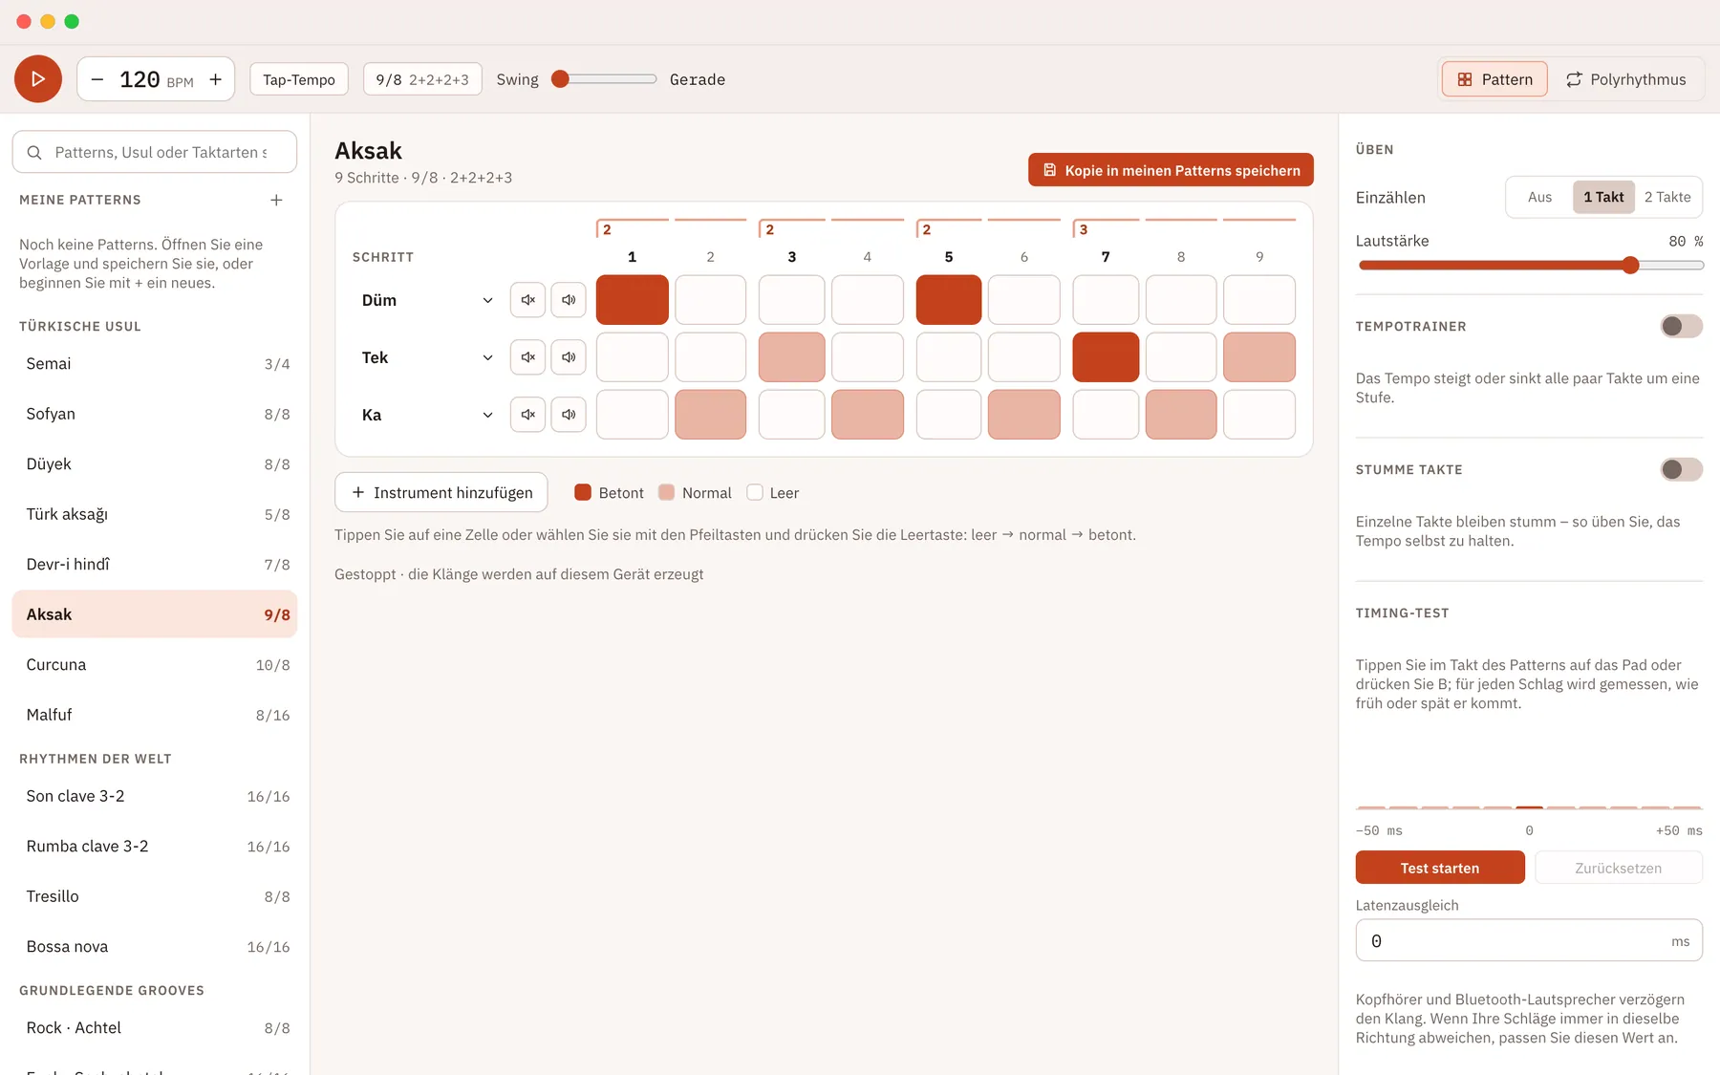Screen dimensions: 1720x1075
Task: Switch to the Pattern tab
Action: [1494, 79]
